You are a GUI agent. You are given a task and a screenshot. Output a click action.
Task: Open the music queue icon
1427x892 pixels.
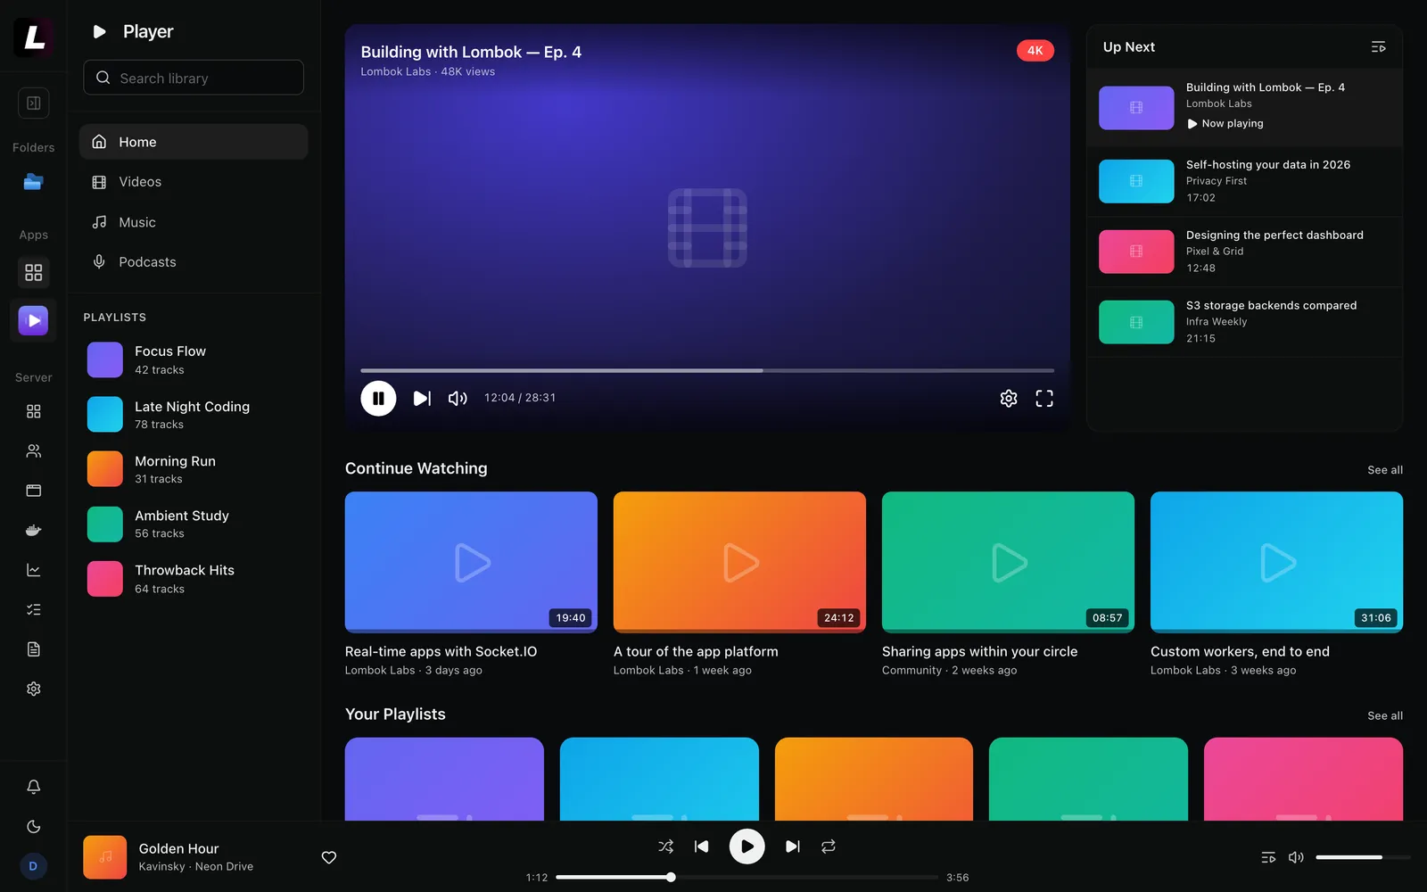click(1268, 857)
